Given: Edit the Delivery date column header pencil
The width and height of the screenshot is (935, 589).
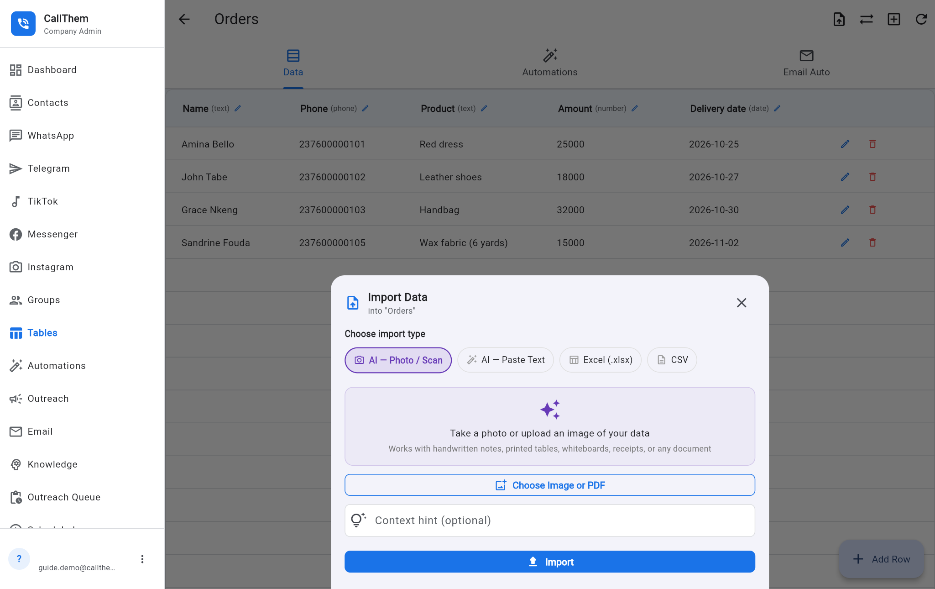Looking at the screenshot, I should (777, 108).
